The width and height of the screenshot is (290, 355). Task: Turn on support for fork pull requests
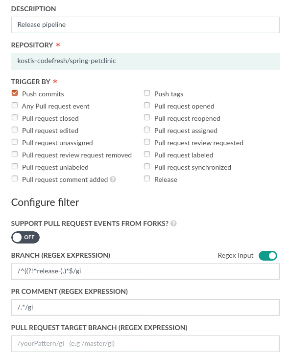25,237
